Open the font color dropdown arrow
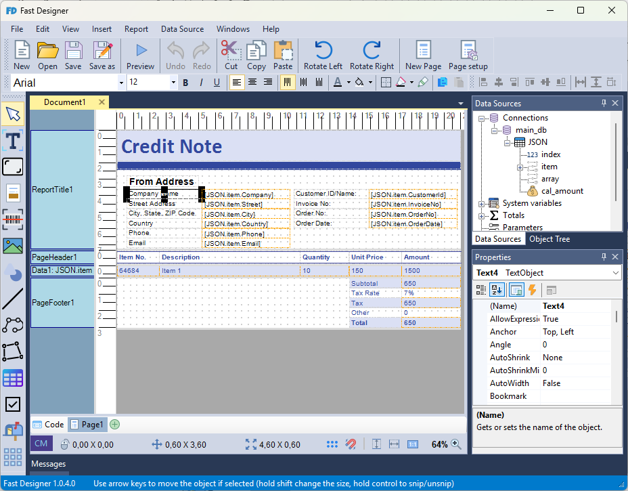This screenshot has height=491, width=628. [x=349, y=83]
